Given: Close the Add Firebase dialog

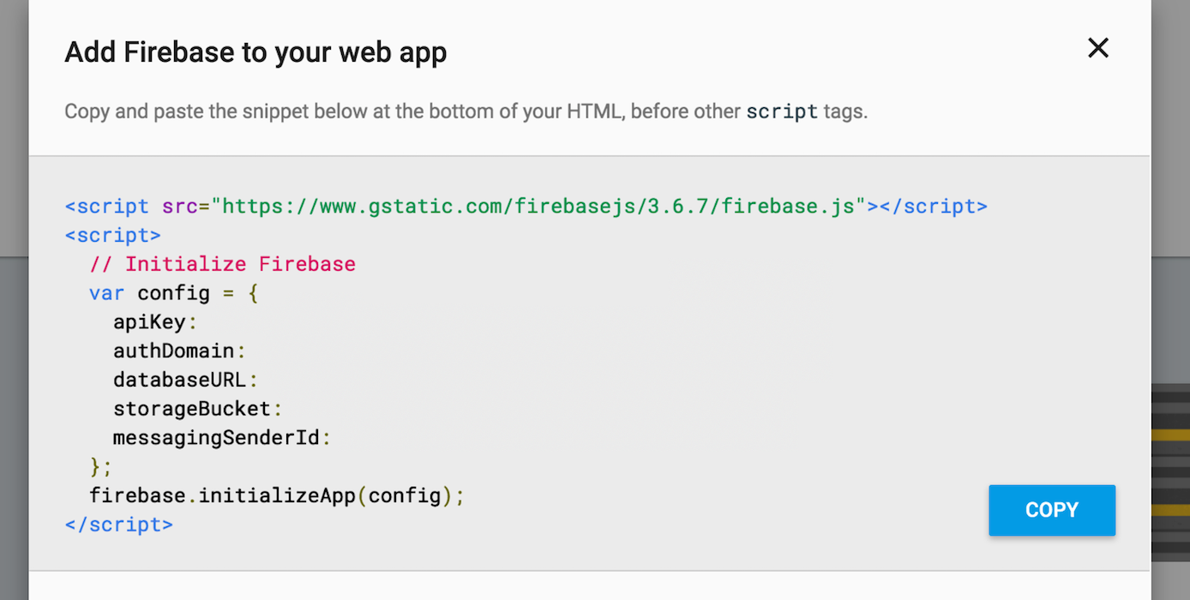Looking at the screenshot, I should pyautogui.click(x=1097, y=48).
